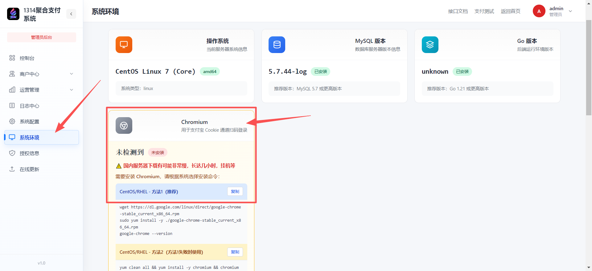Copy the CentOS/RHEL 方法1 command

235,191
